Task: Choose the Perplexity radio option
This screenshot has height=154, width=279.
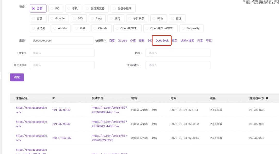Action: (191, 28)
